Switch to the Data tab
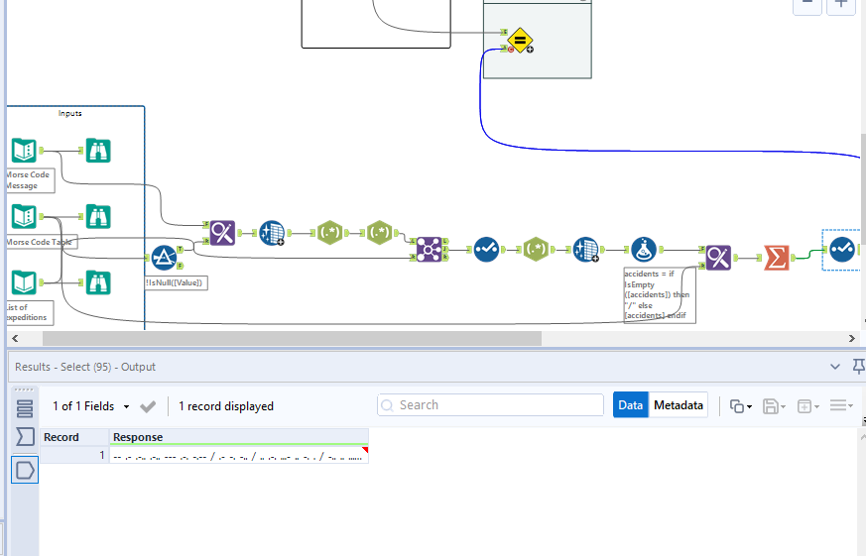Image resolution: width=866 pixels, height=556 pixels. pos(631,405)
